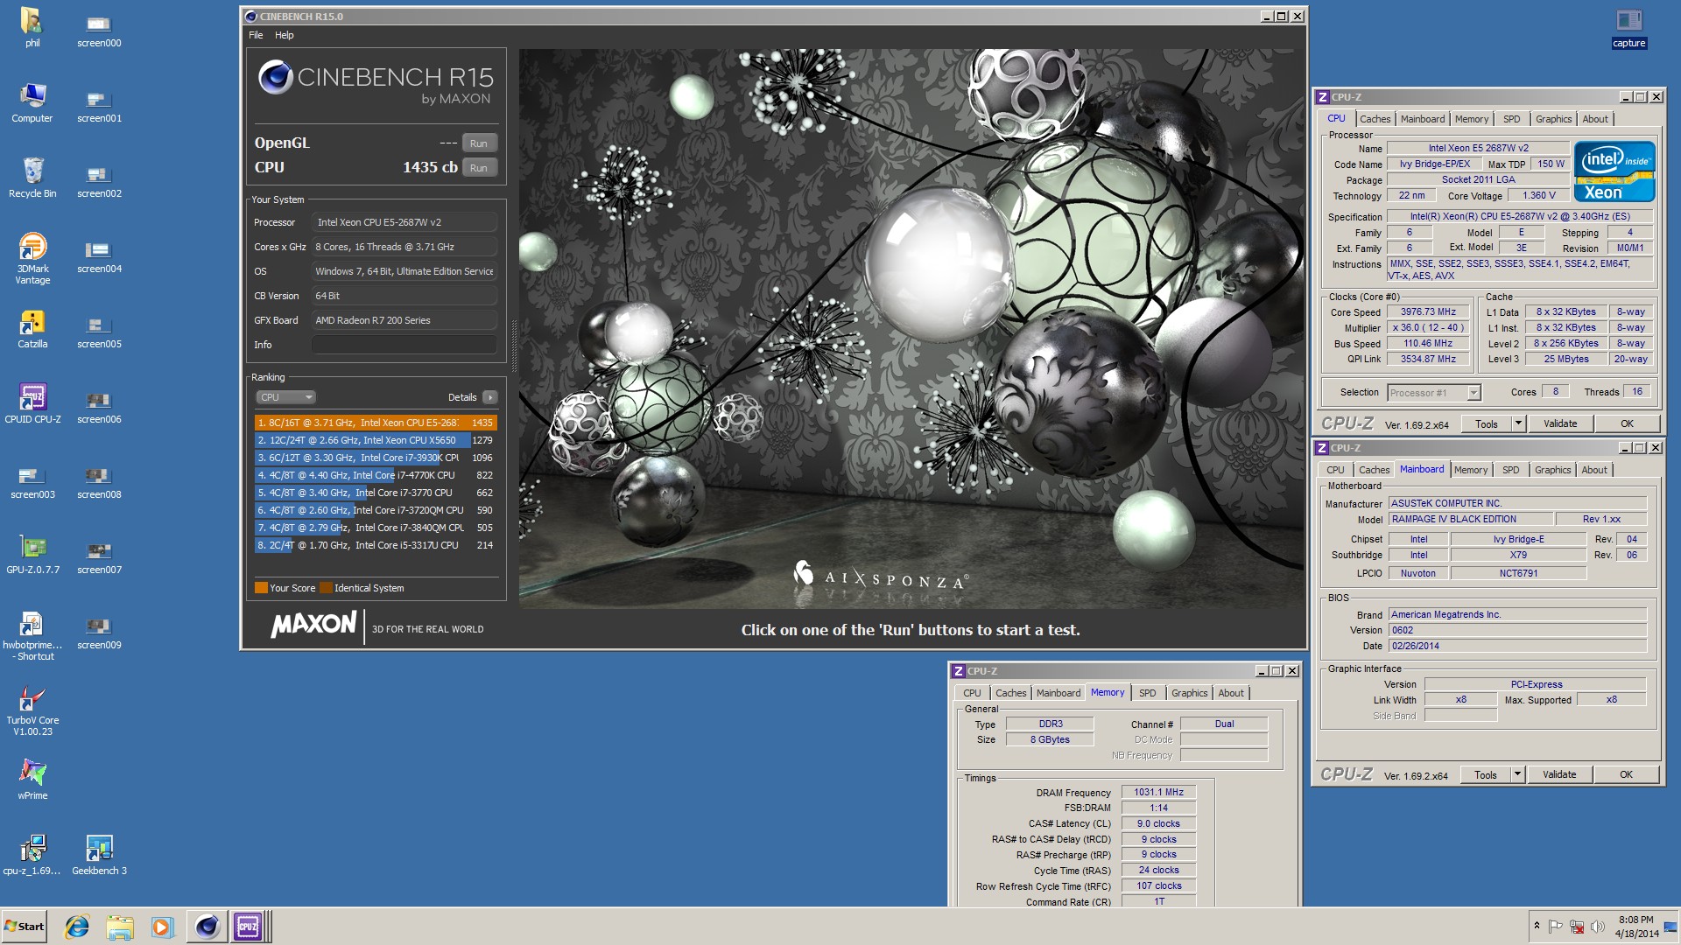Show hidden tray icons arrow
Image resolution: width=1681 pixels, height=945 pixels.
[x=1537, y=926]
